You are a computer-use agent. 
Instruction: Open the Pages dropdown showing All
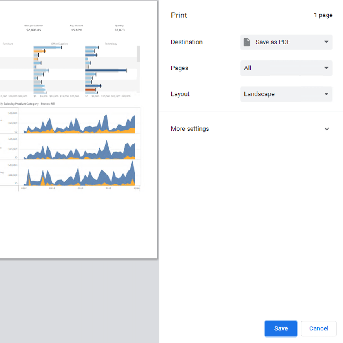click(286, 68)
